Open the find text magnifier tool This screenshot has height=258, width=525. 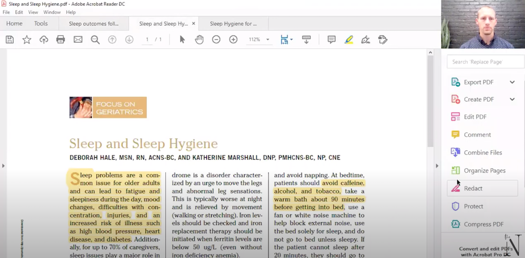pyautogui.click(x=96, y=39)
